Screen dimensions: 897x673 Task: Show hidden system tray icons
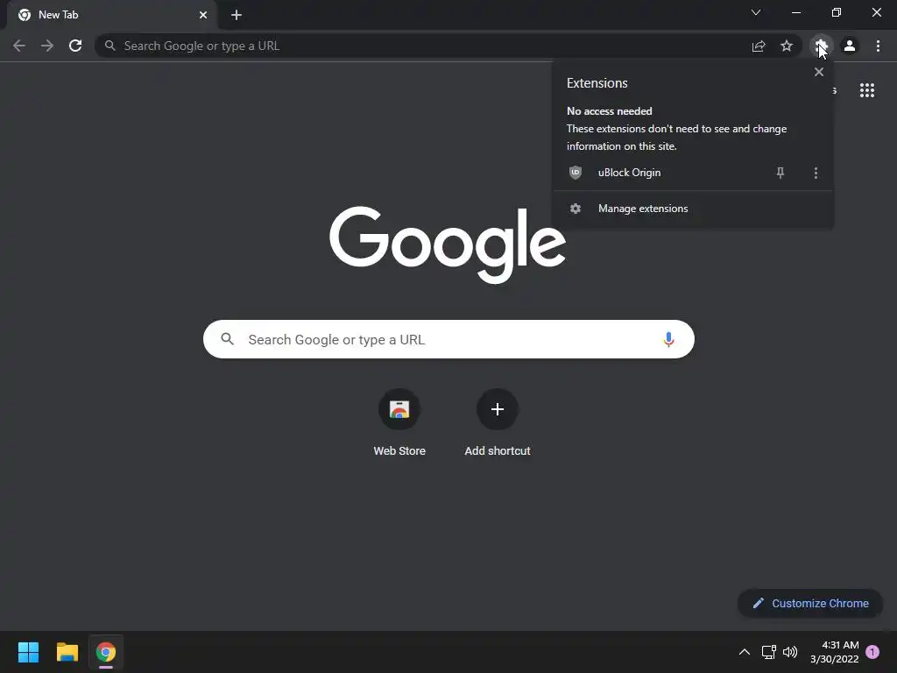tap(745, 652)
